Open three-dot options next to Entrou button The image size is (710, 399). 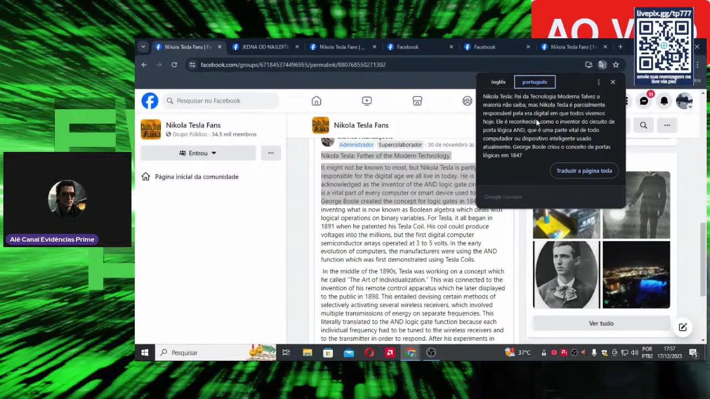pos(271,153)
